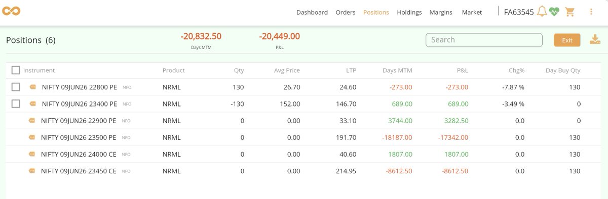Open the Orders tab
Screen dimensions: 608x199
[x=346, y=12]
